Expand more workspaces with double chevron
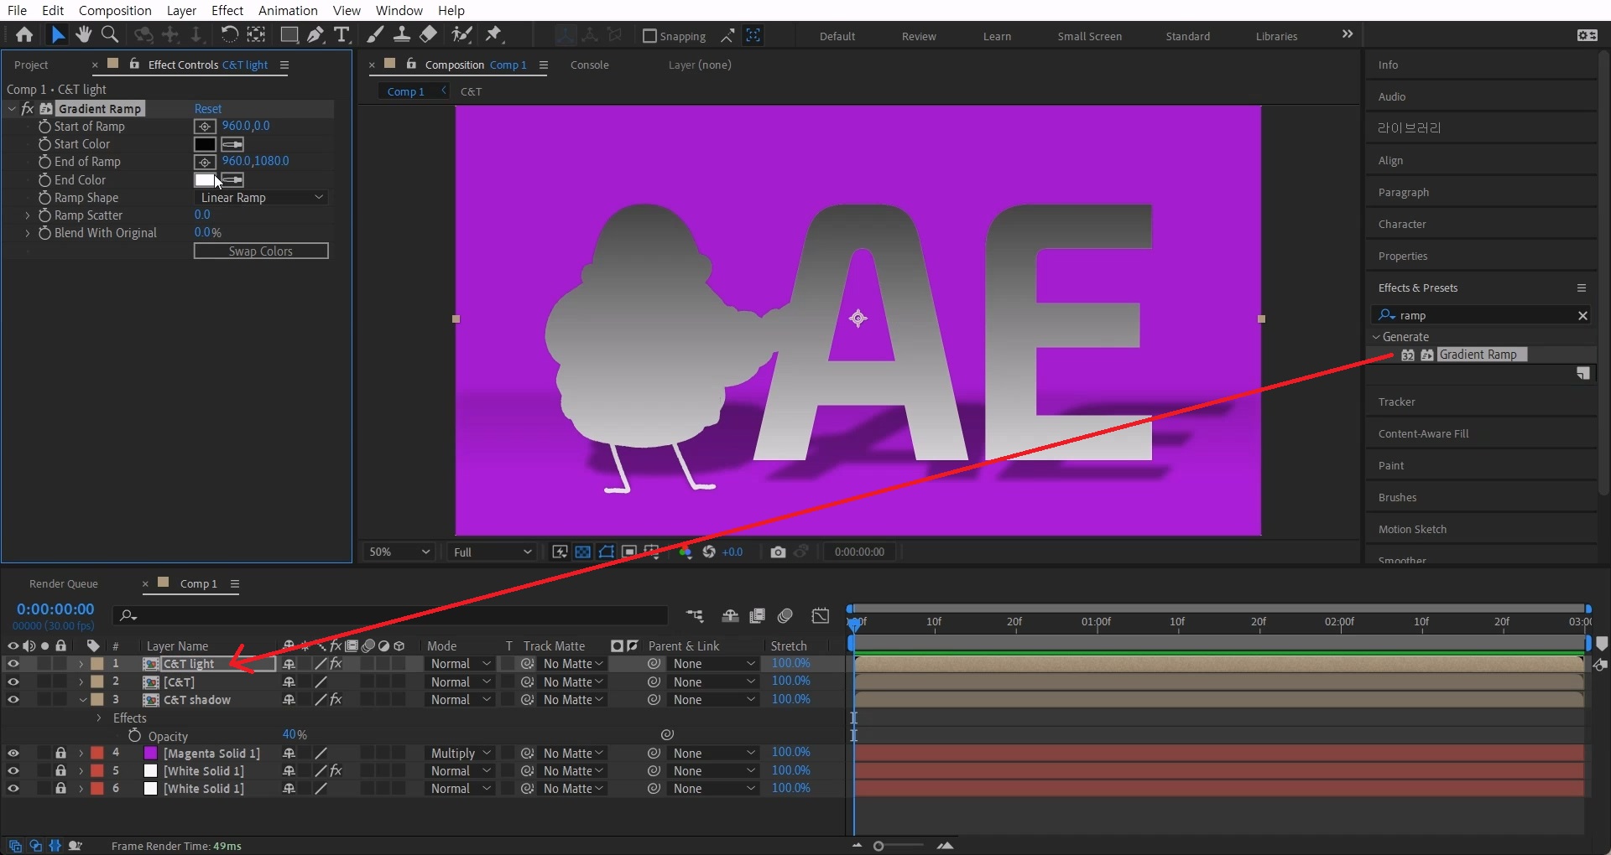This screenshot has height=855, width=1611. point(1347,34)
